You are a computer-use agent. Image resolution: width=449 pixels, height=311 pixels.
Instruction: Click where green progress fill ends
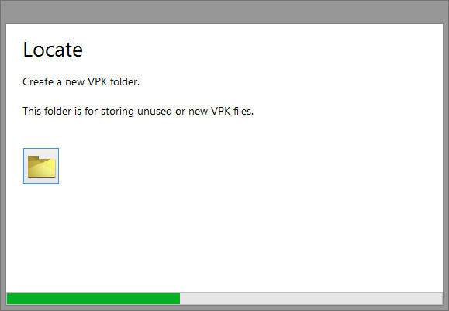click(x=180, y=299)
